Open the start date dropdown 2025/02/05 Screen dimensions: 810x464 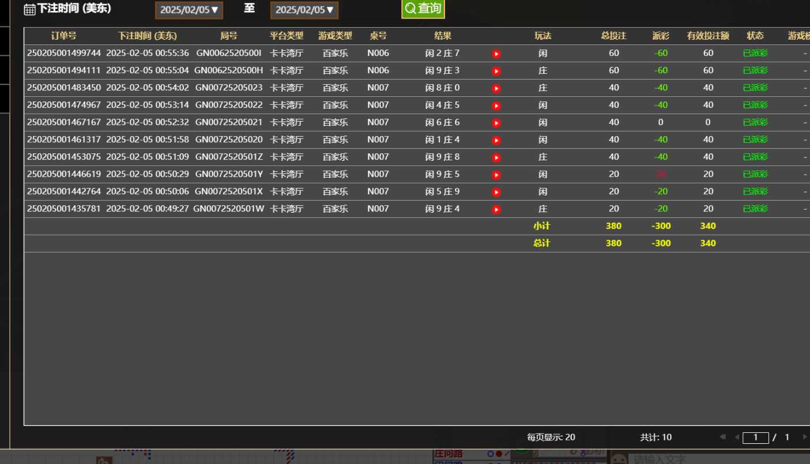click(x=189, y=10)
